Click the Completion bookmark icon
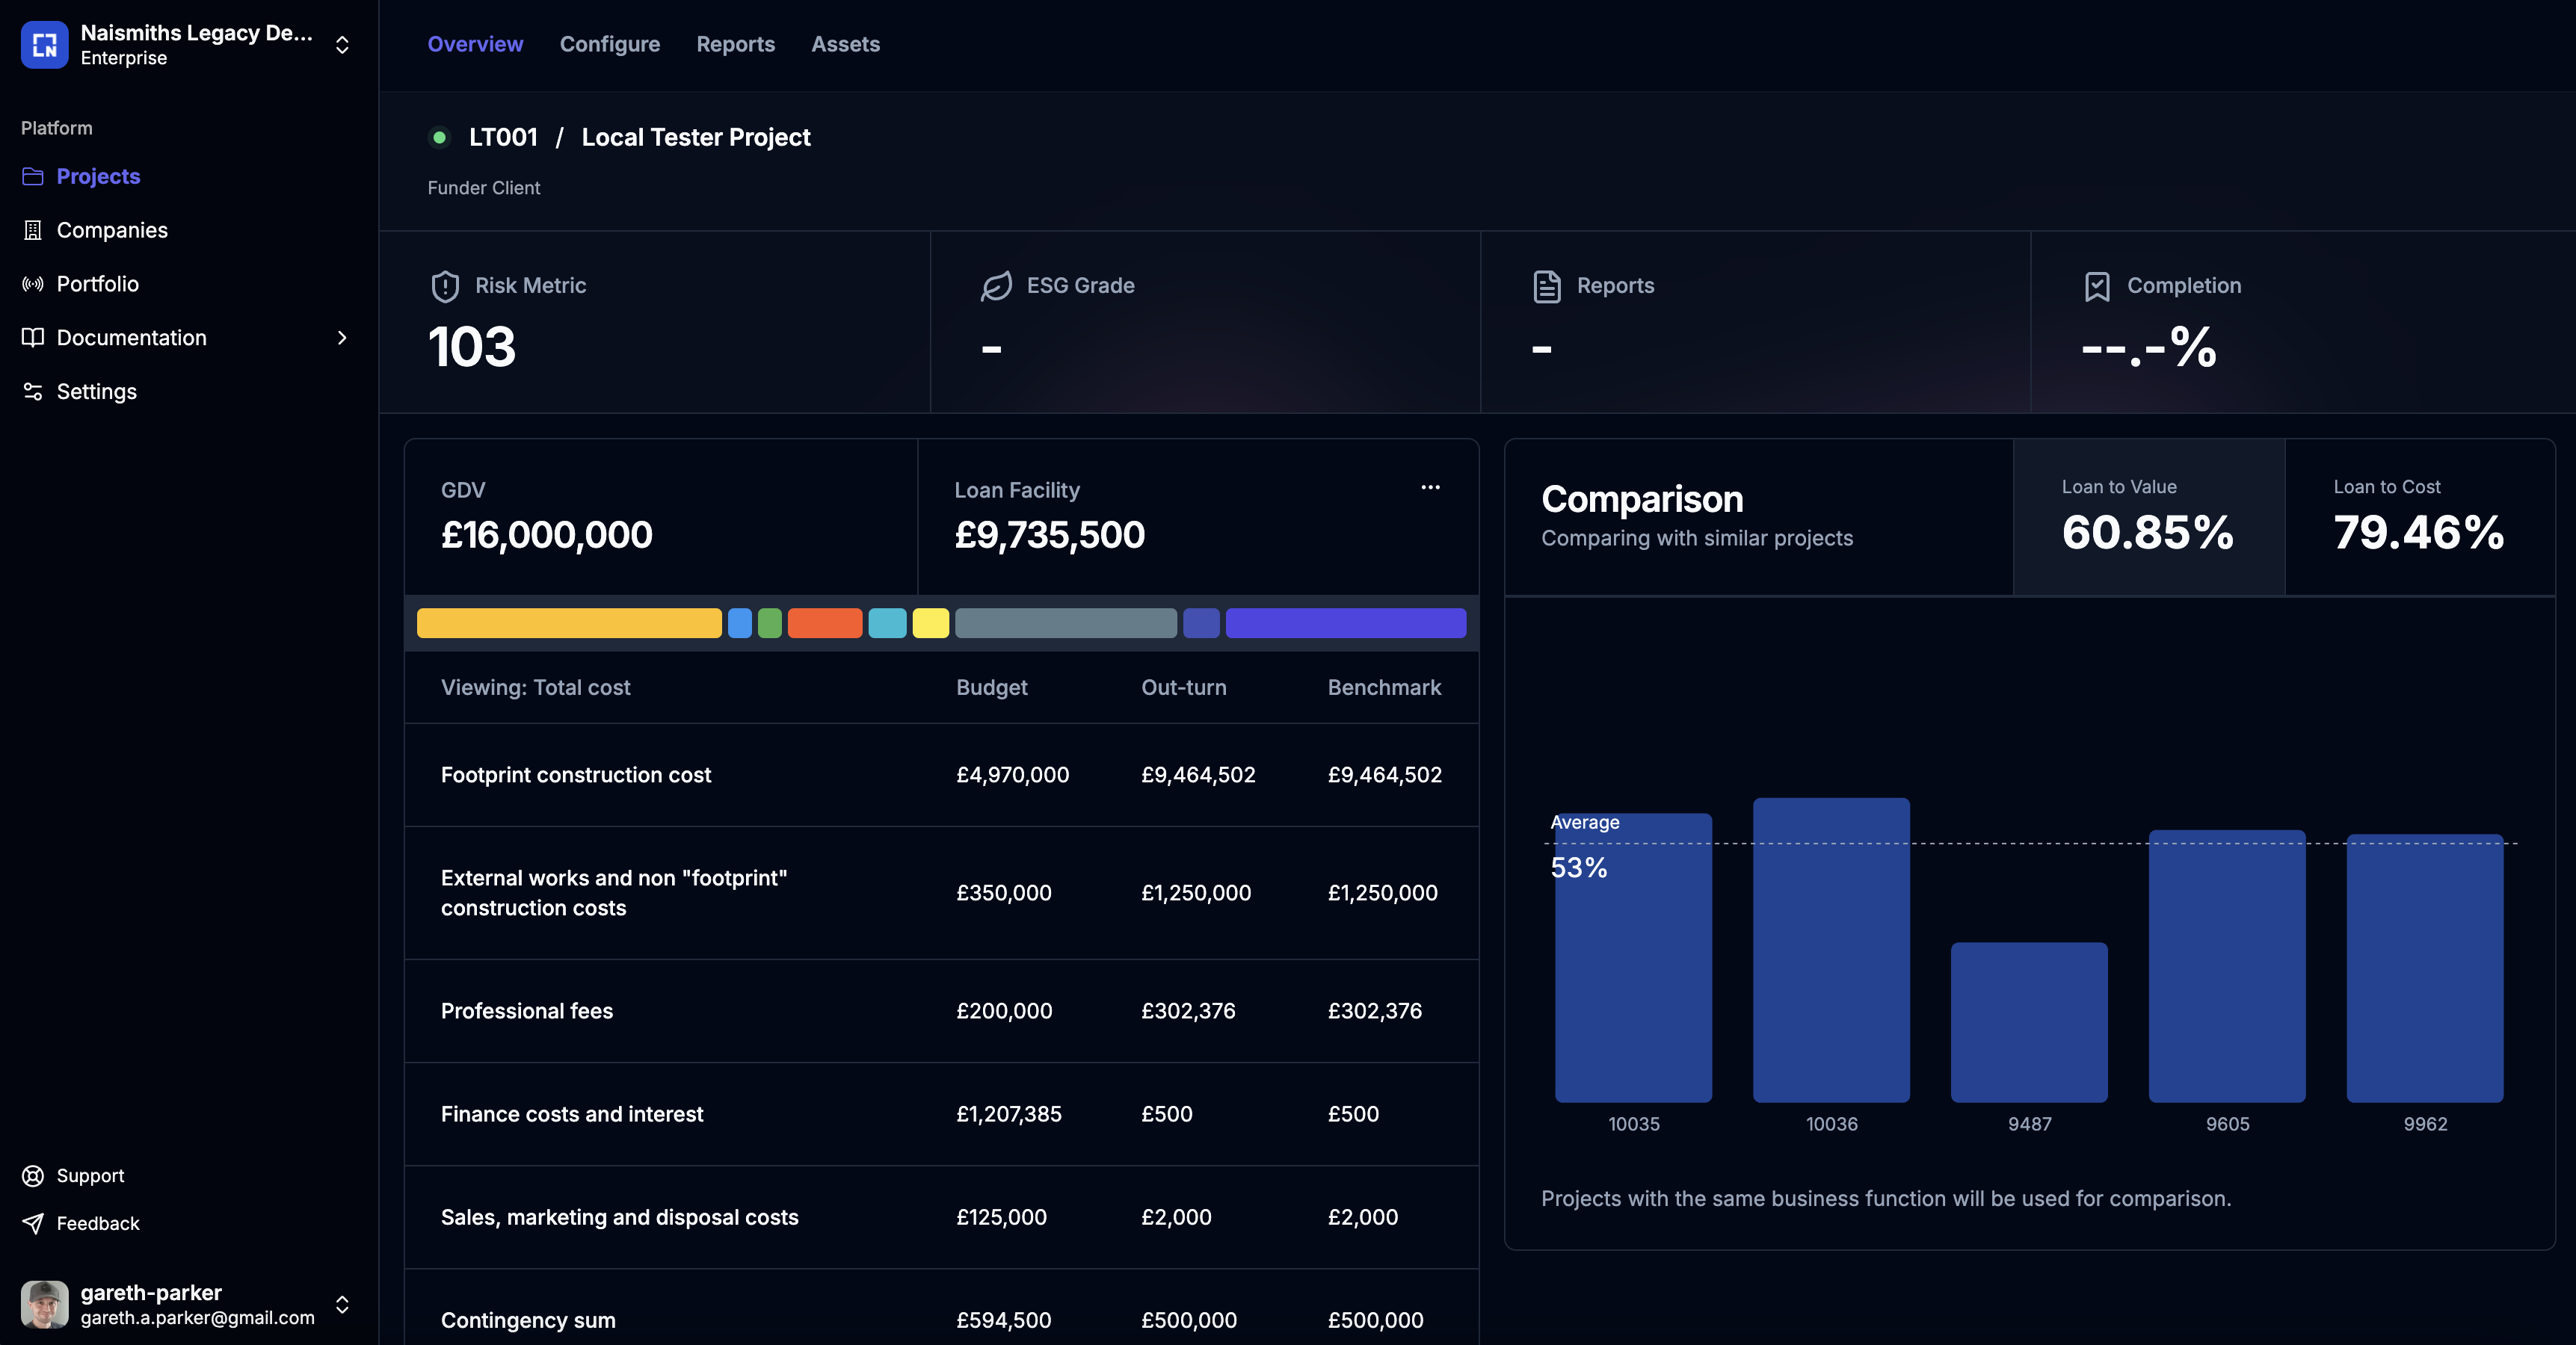 click(2097, 285)
